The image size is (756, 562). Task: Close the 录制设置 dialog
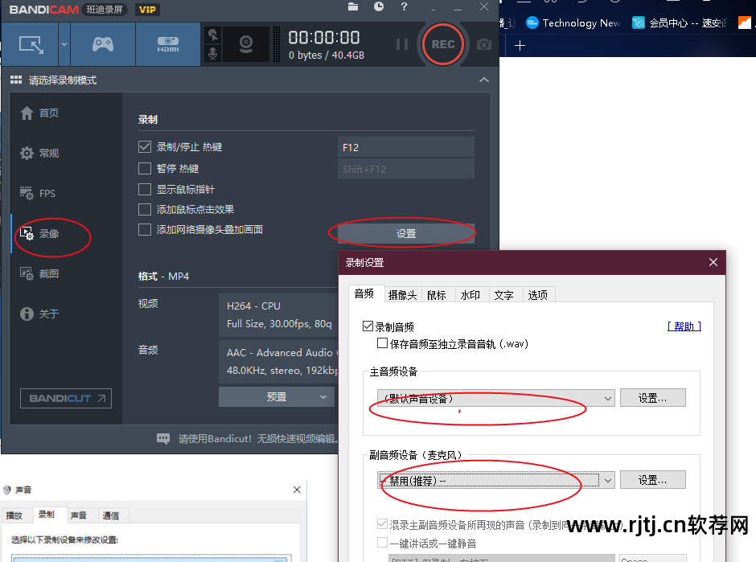click(713, 262)
